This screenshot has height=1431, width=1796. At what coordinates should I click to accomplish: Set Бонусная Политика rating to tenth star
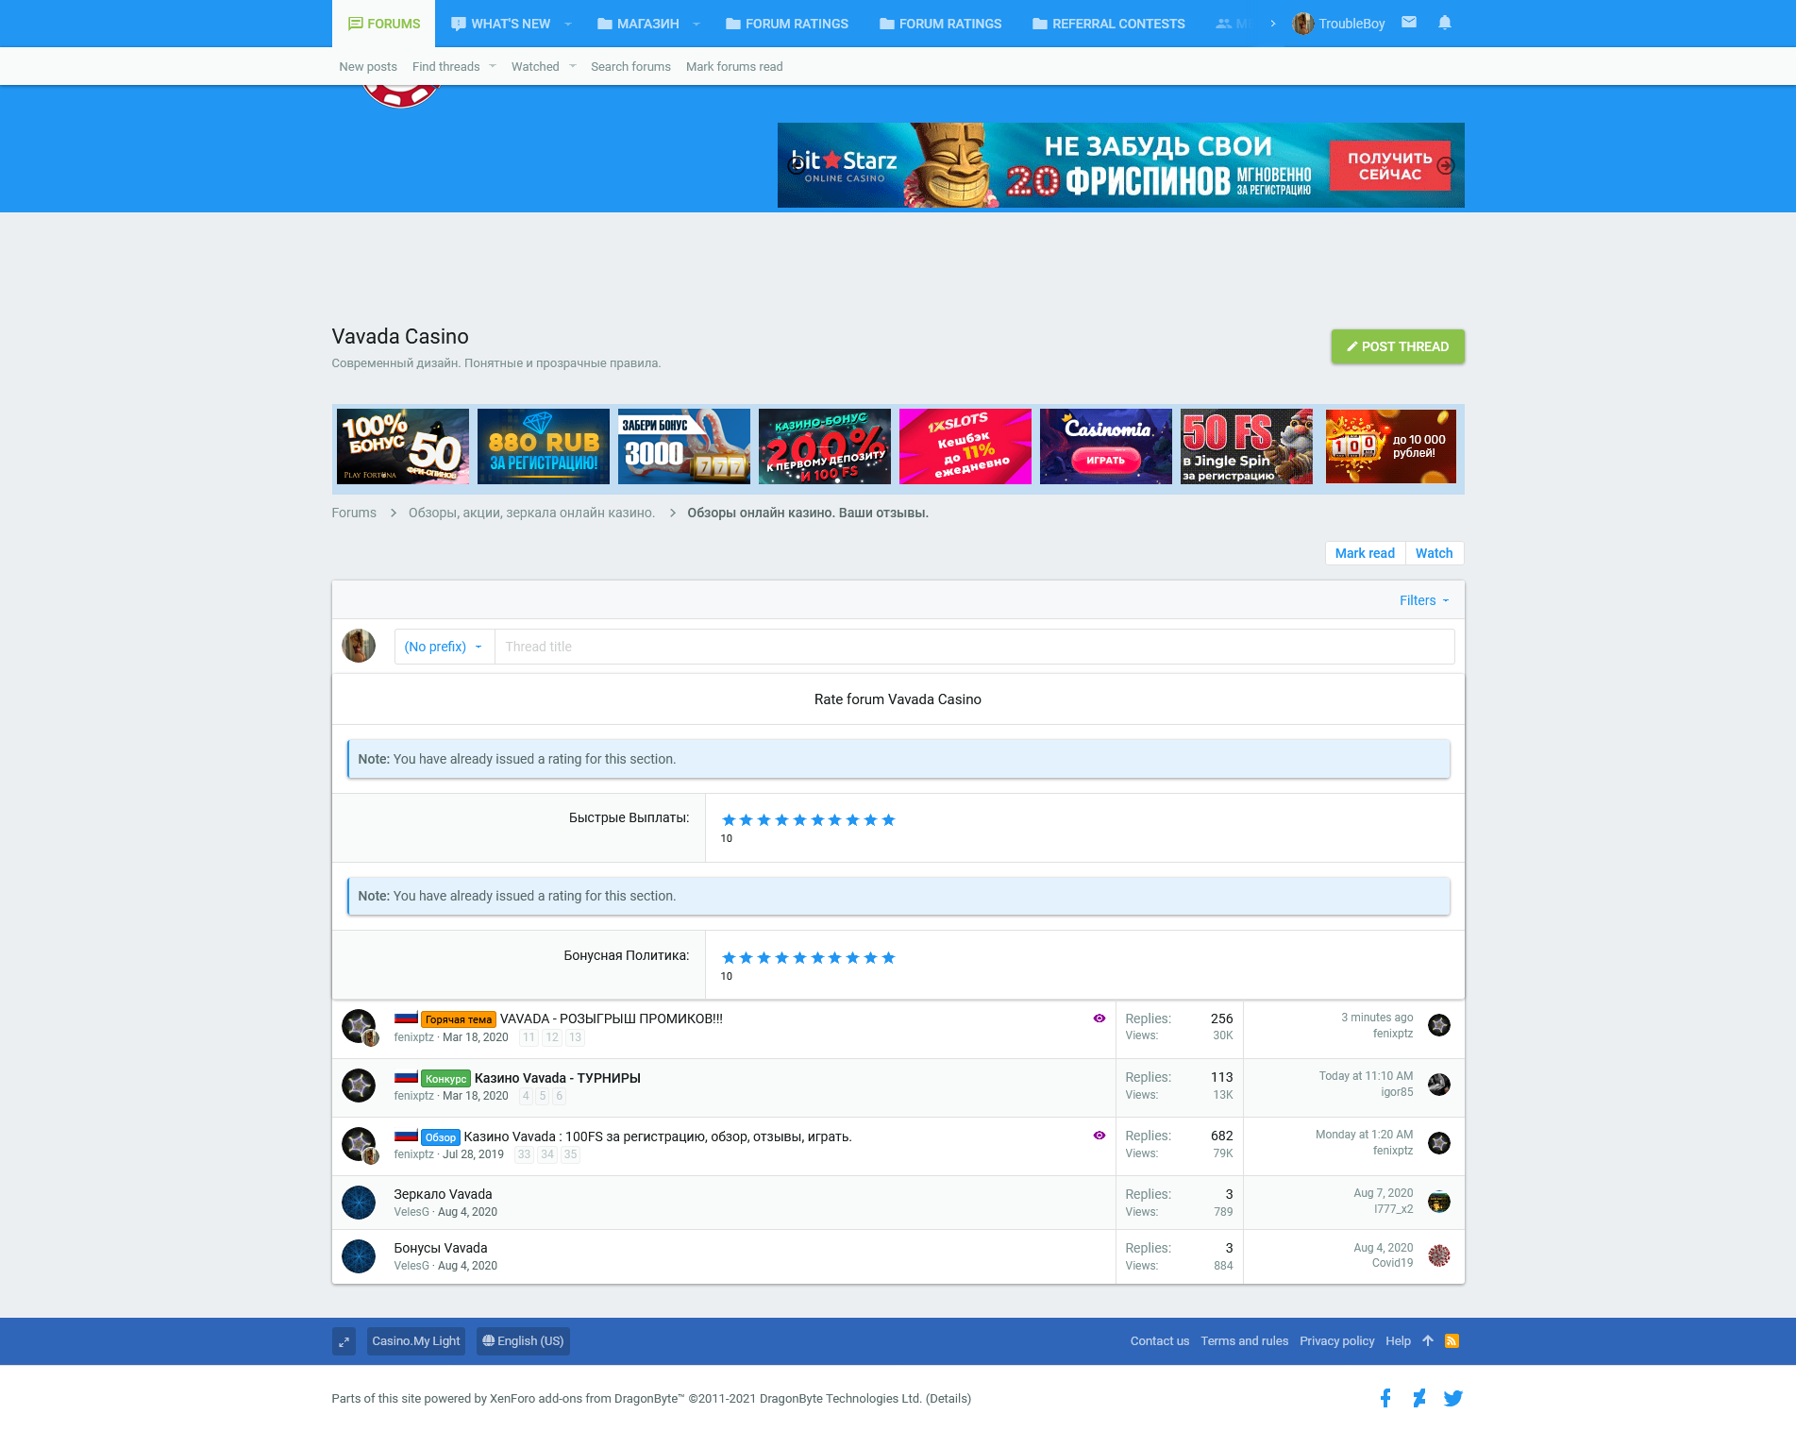coord(888,957)
